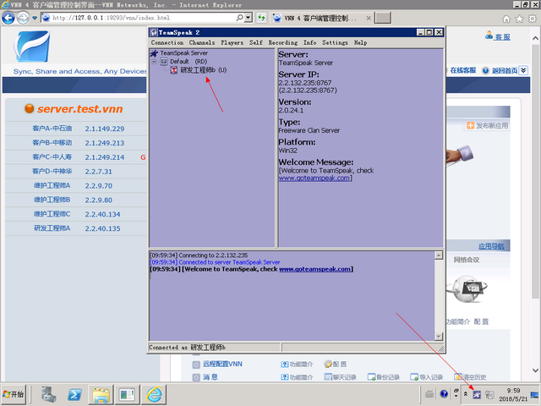Open 备份记录 in the 消息 row
541x406 pixels.
tap(384, 377)
